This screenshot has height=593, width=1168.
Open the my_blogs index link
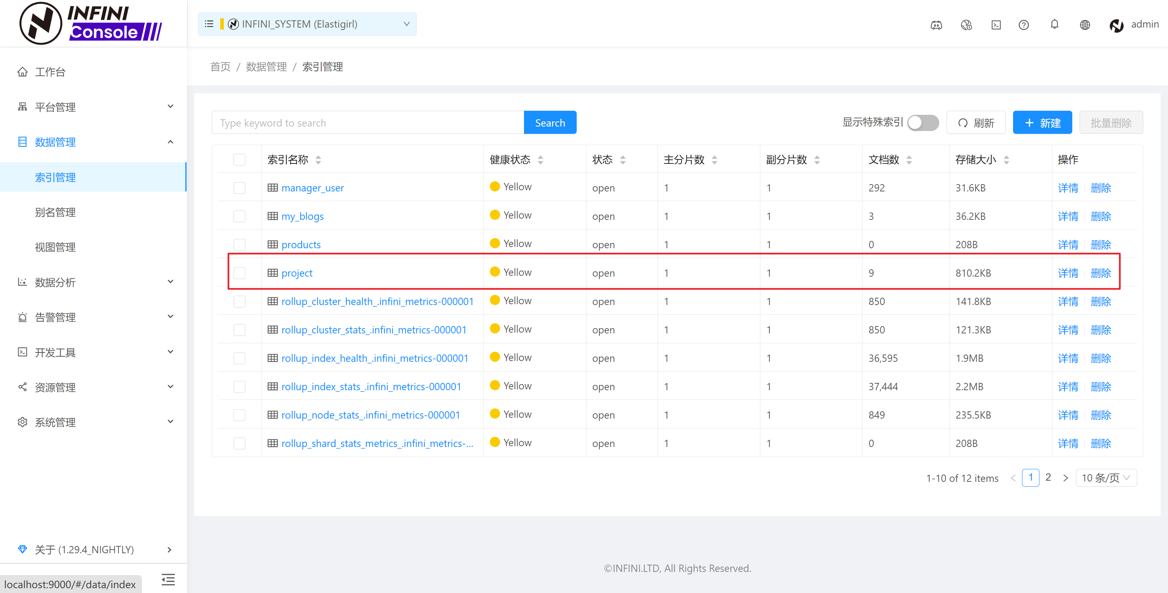tap(303, 216)
